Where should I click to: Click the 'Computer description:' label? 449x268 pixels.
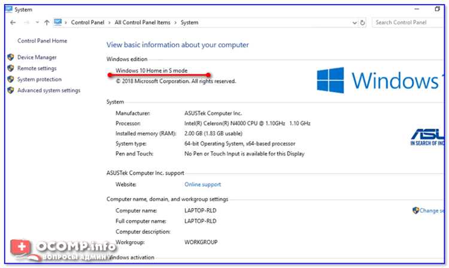pyautogui.click(x=143, y=232)
